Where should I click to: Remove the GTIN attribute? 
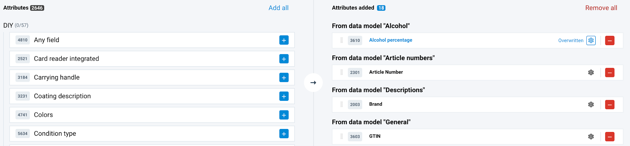[x=610, y=136]
